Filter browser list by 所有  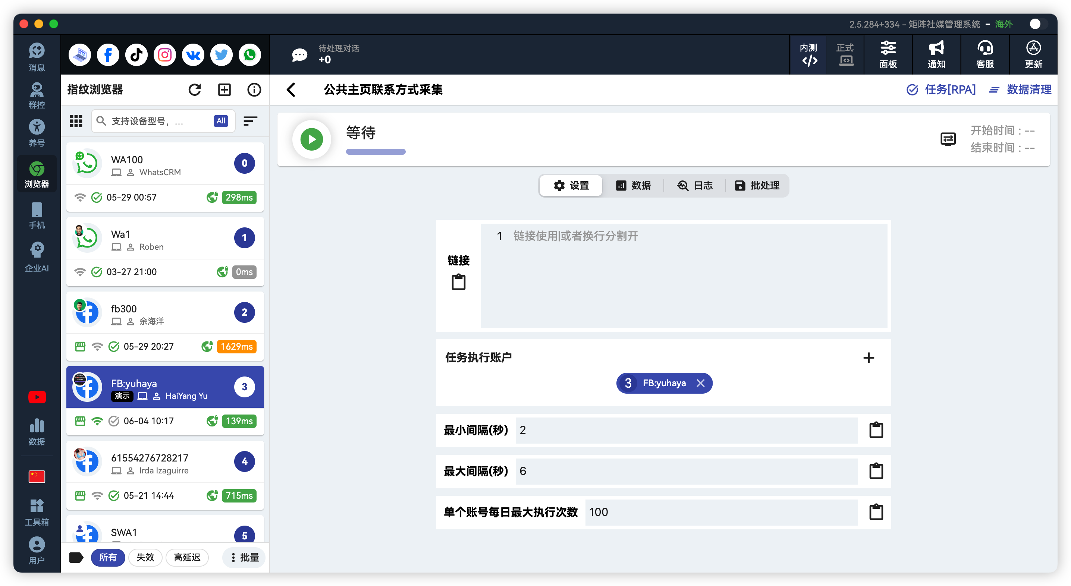tap(108, 558)
